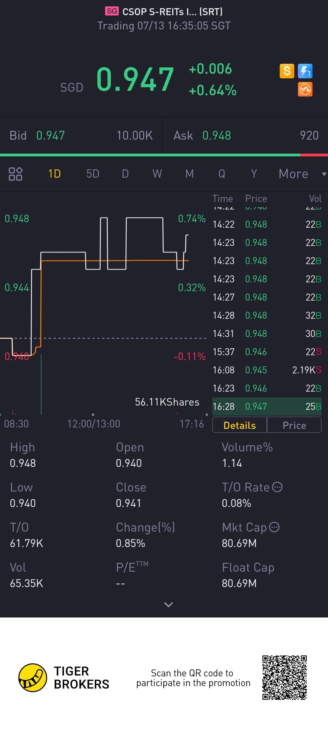Expand stock details with the bottom chevron
The width and height of the screenshot is (328, 738).
pos(169,604)
